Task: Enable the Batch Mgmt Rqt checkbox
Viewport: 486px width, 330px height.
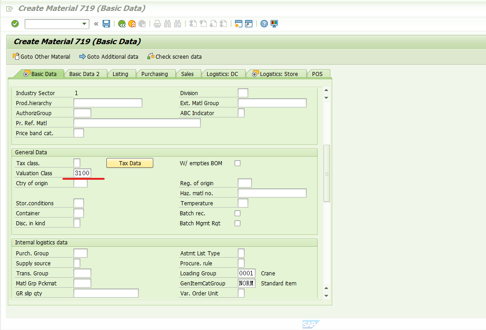Action: click(237, 223)
